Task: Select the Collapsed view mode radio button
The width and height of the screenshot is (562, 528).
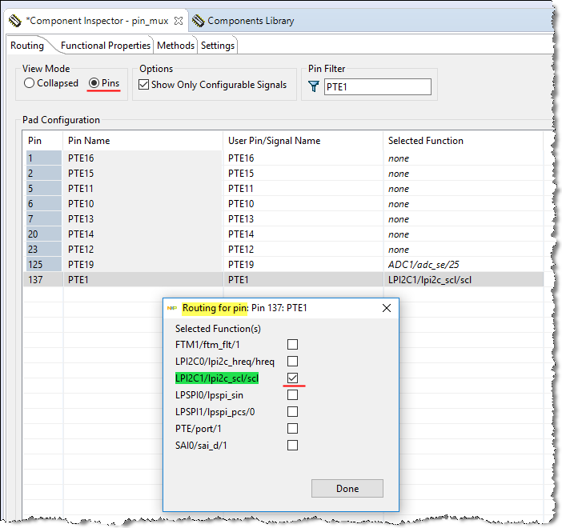Action: 29,83
